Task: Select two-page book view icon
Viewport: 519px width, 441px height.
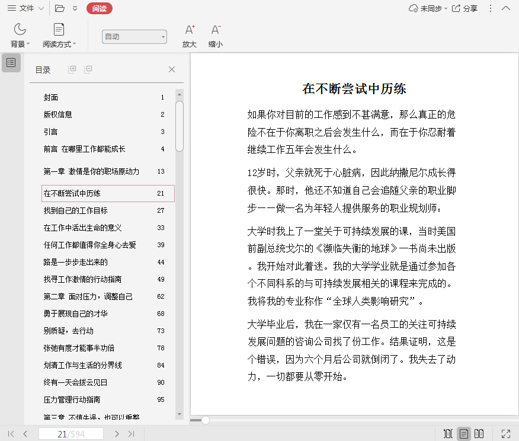Action: point(479,434)
